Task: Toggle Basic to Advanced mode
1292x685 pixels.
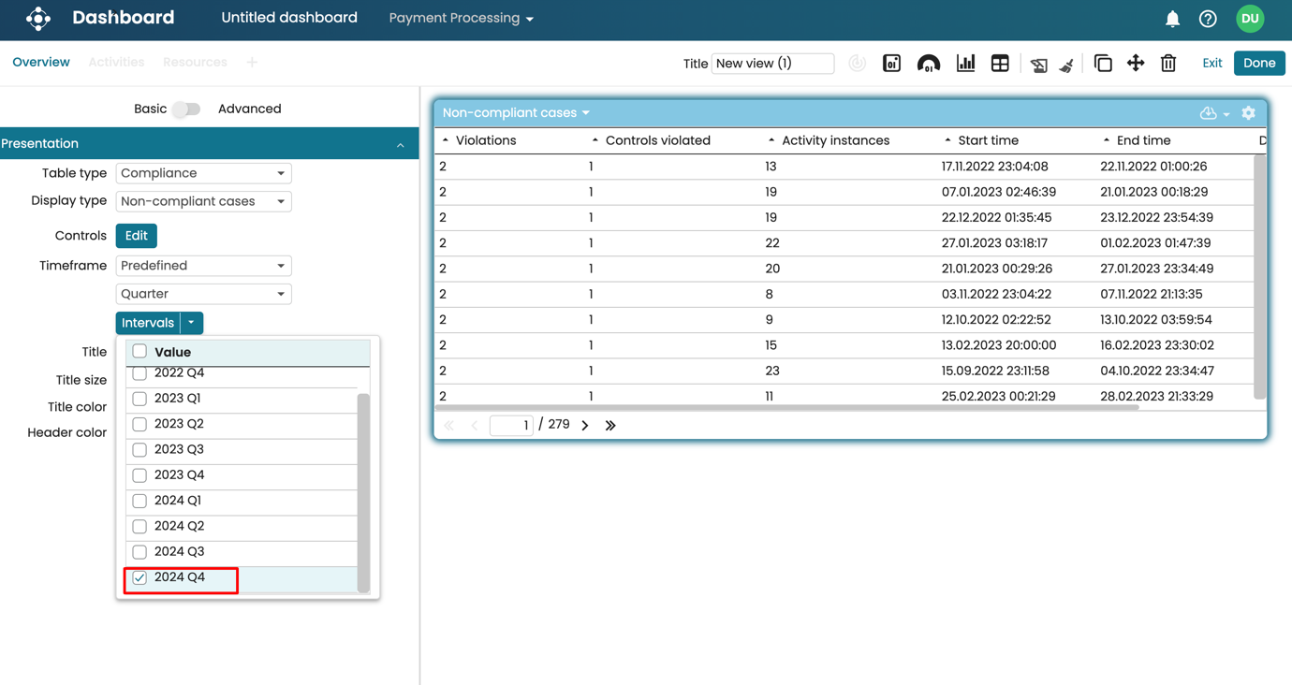Action: [x=186, y=109]
